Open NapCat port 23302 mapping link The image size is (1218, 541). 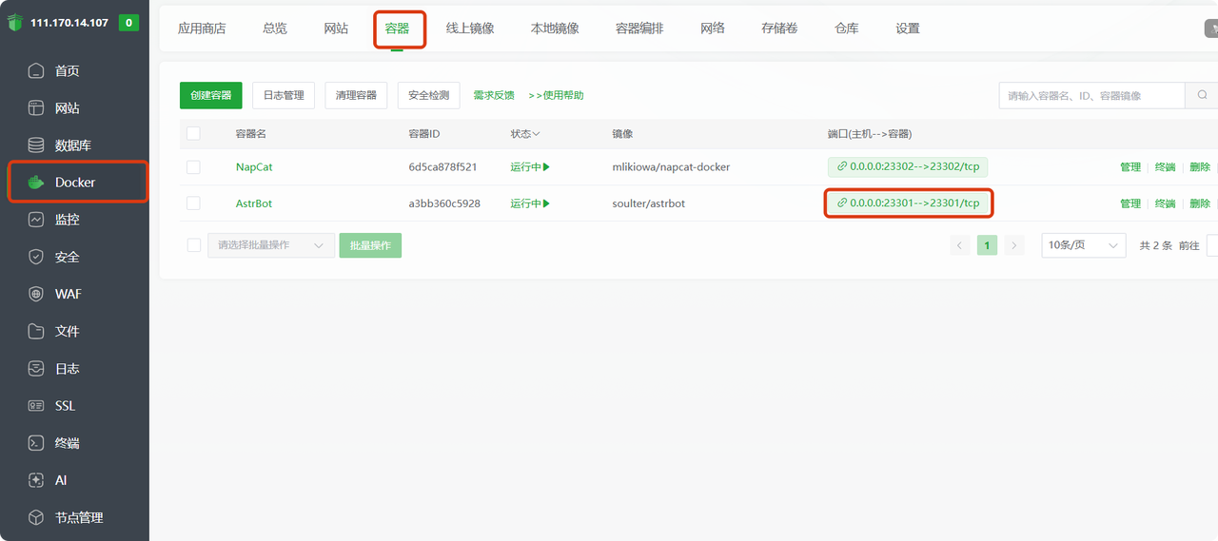tap(908, 166)
